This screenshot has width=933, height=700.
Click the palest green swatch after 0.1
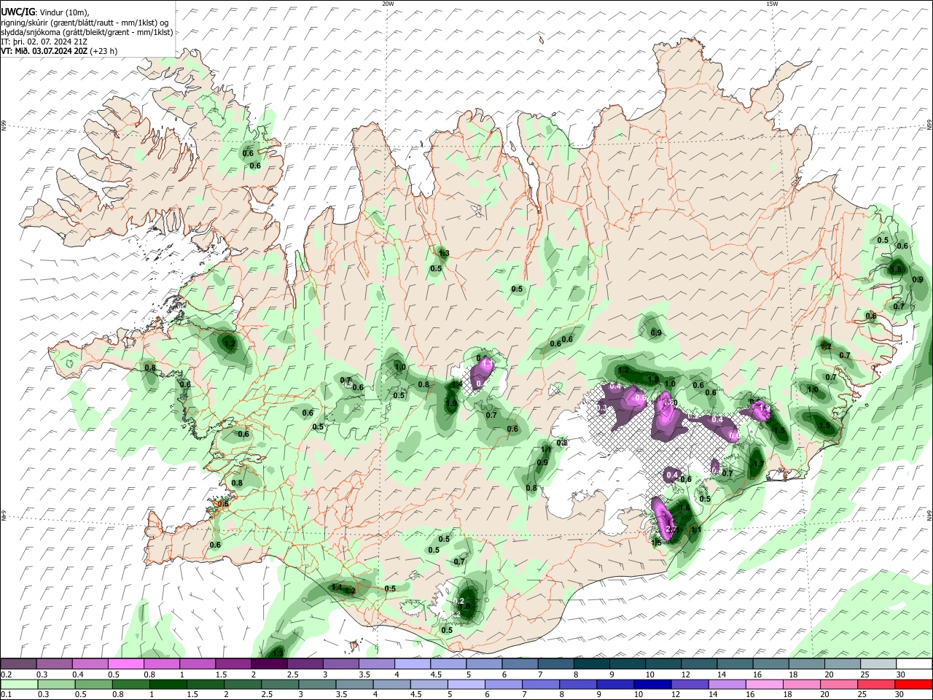[x=20, y=685]
